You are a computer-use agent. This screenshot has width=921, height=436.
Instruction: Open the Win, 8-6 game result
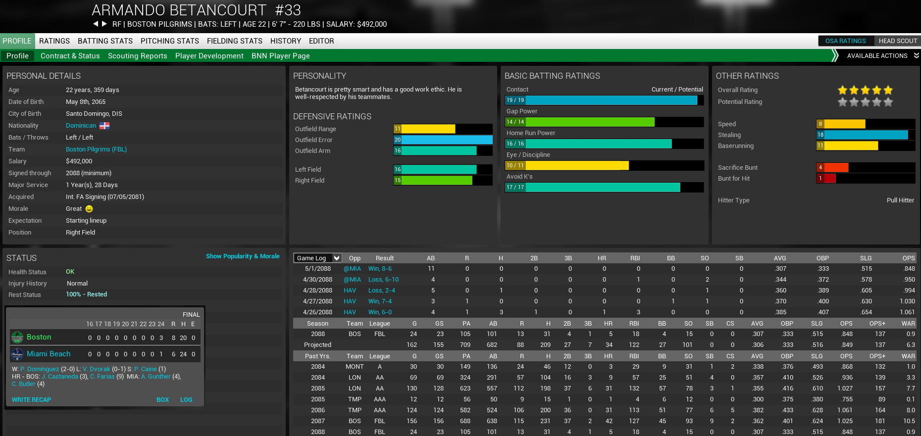click(x=380, y=269)
